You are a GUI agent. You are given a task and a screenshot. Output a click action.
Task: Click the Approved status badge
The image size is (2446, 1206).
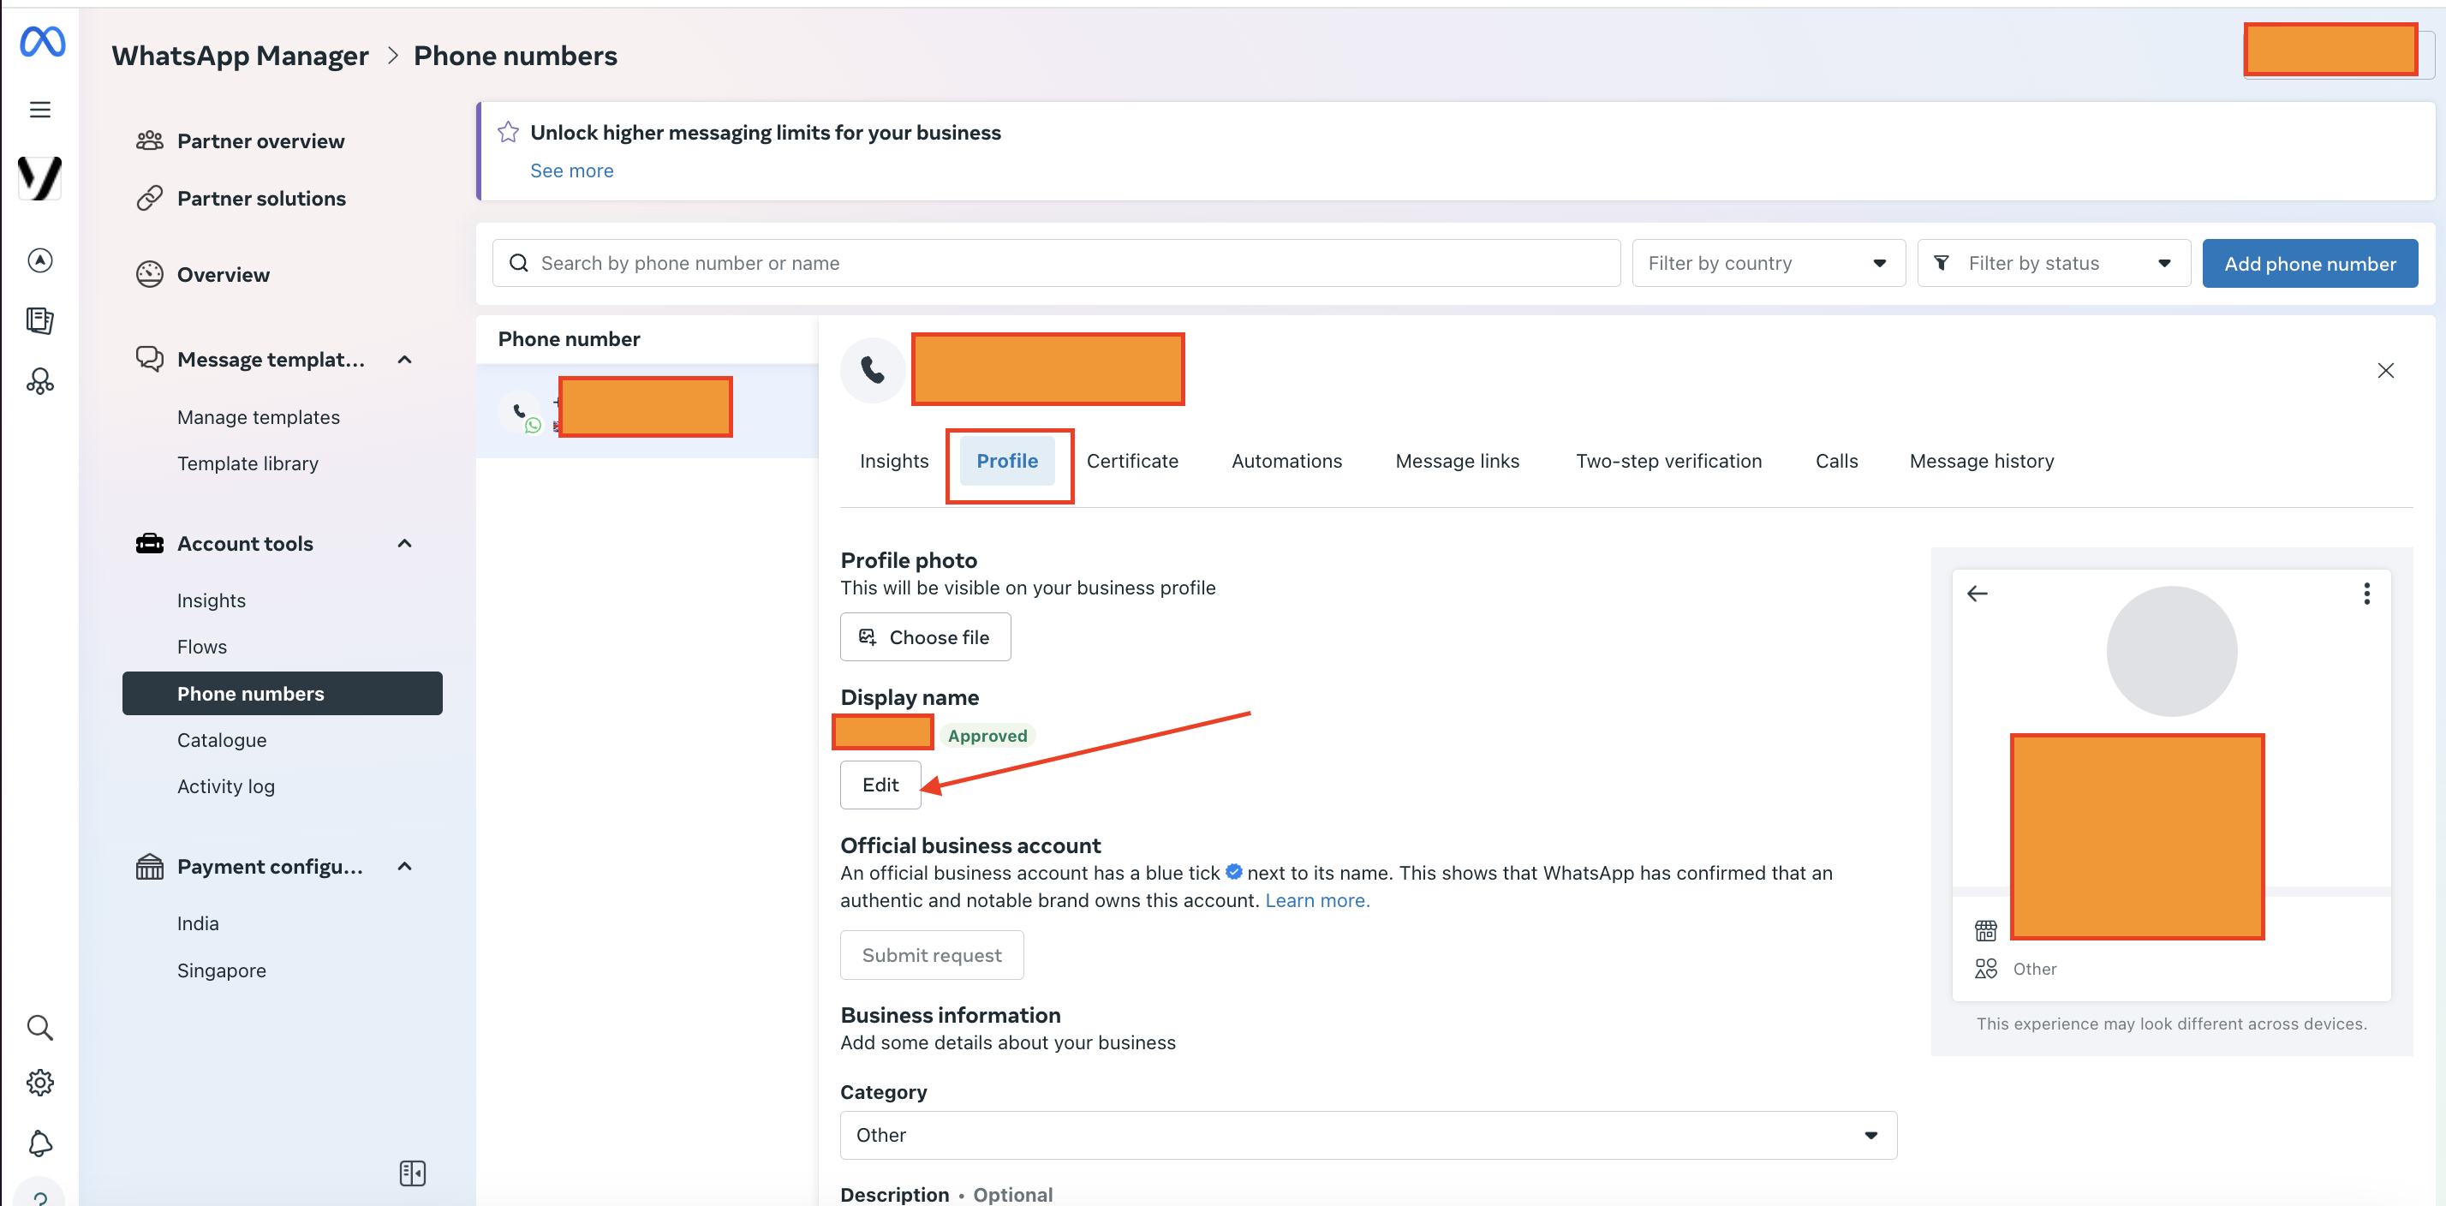point(987,736)
